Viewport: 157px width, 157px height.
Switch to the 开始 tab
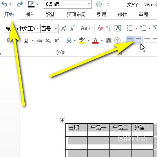point(9,14)
